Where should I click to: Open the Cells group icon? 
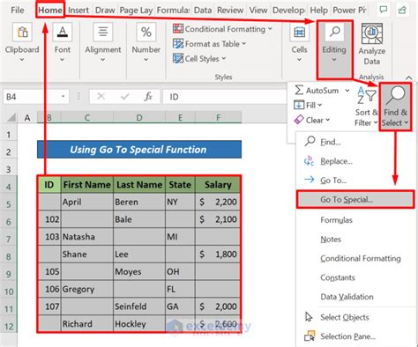[299, 32]
